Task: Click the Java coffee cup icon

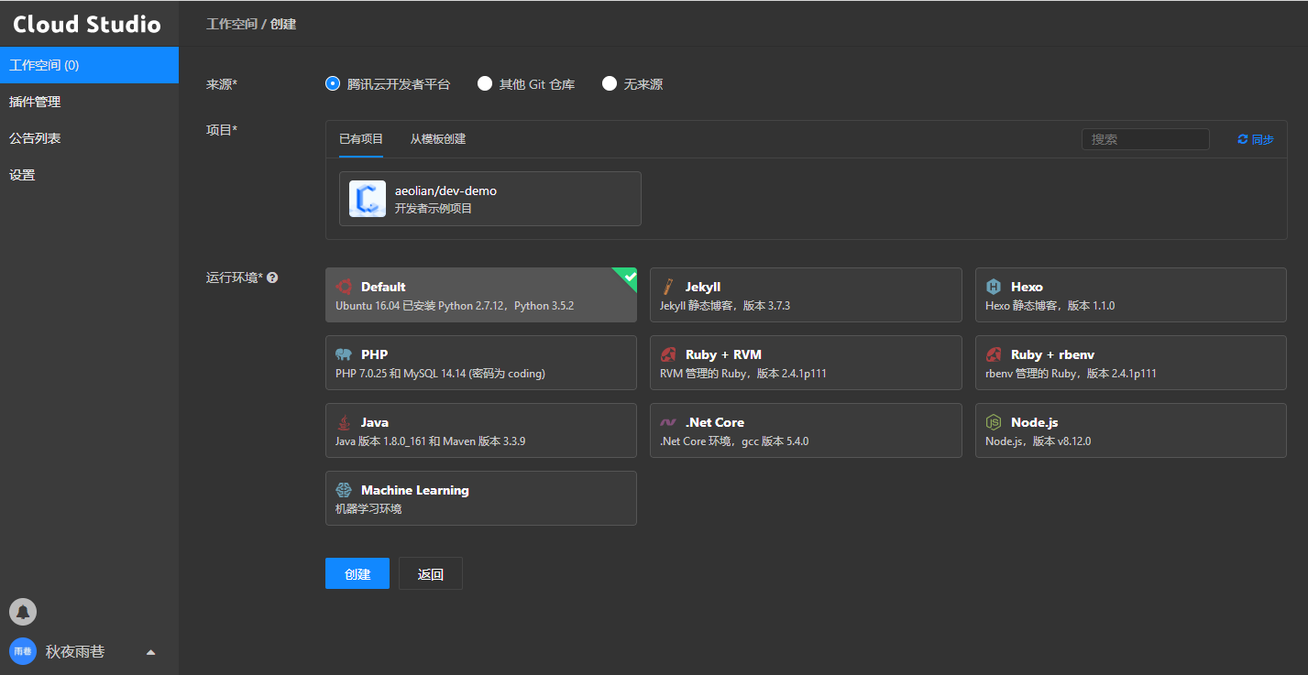Action: [x=344, y=422]
